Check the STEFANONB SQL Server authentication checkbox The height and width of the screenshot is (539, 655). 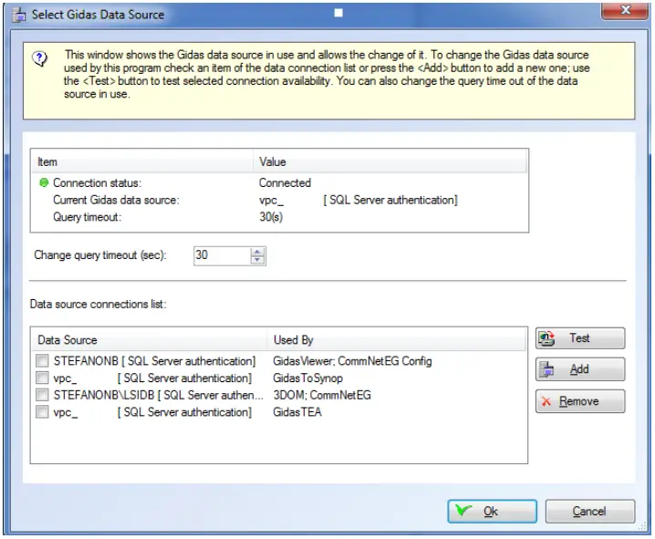point(42,361)
